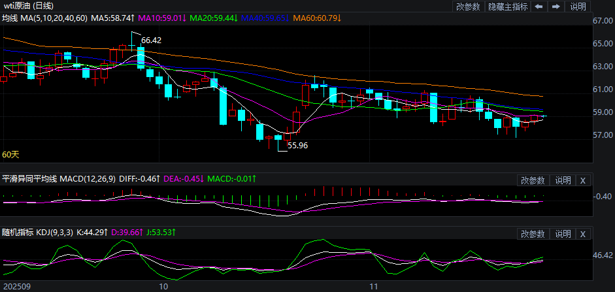Open 说明 for the main chart

click(578, 7)
